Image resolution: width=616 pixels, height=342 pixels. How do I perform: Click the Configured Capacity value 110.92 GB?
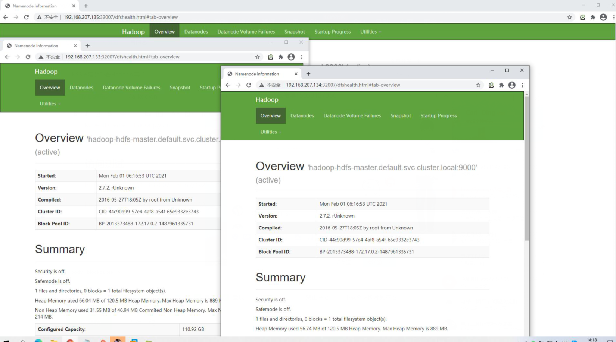[193, 329]
